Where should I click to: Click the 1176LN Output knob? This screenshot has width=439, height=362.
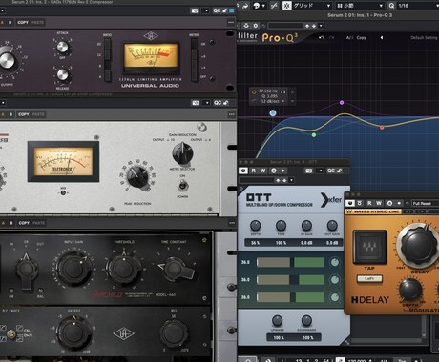(7, 60)
